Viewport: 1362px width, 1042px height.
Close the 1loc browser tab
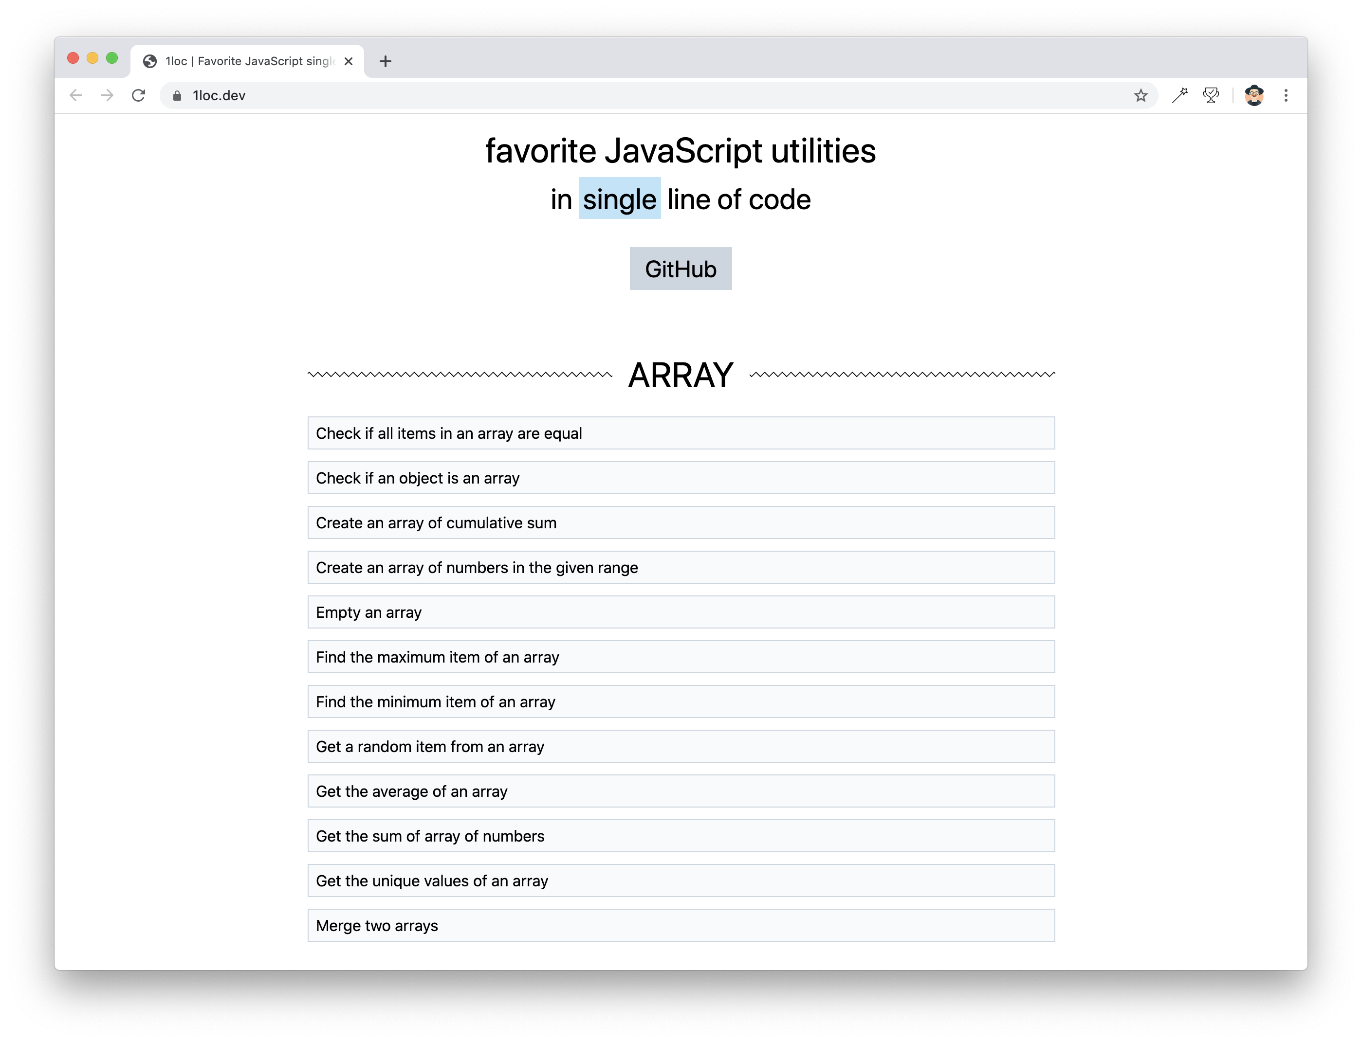tap(349, 61)
